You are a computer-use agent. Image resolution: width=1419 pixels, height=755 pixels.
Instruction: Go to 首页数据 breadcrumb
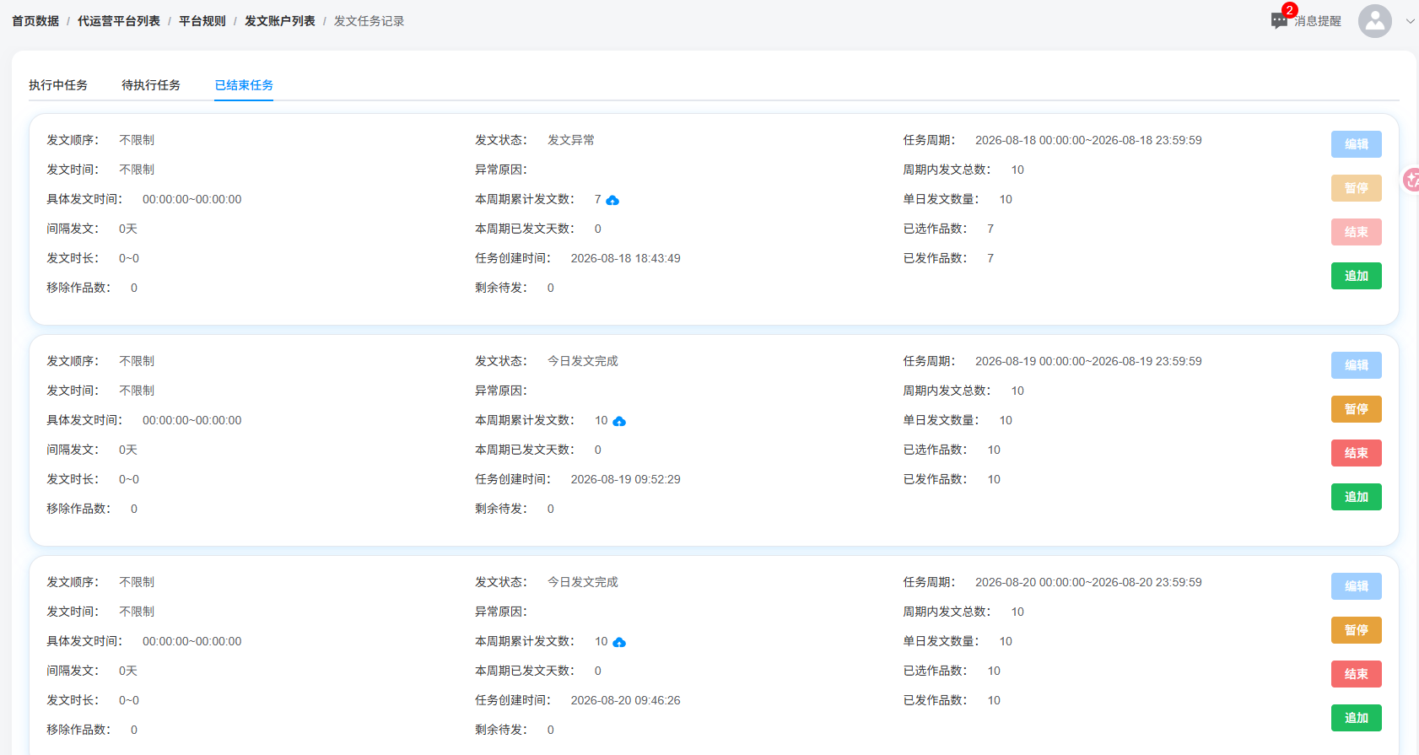point(35,21)
